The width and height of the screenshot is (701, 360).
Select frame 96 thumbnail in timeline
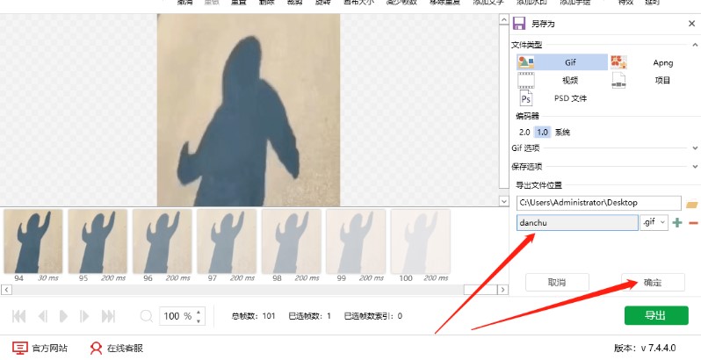162,241
